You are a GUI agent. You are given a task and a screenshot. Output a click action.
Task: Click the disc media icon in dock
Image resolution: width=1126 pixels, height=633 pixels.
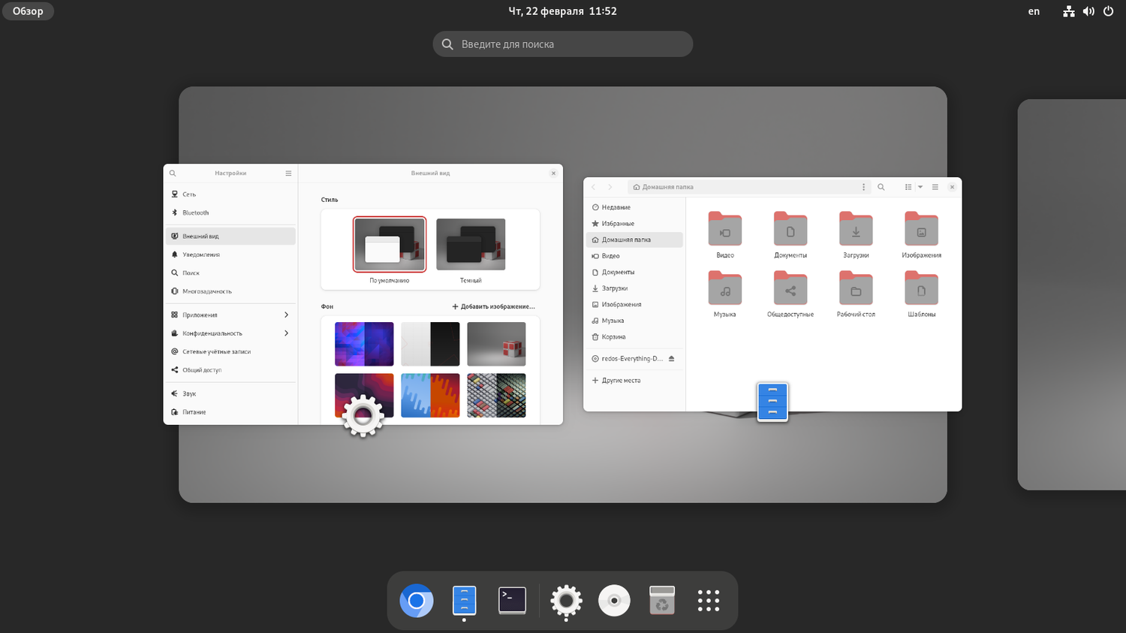tap(614, 601)
